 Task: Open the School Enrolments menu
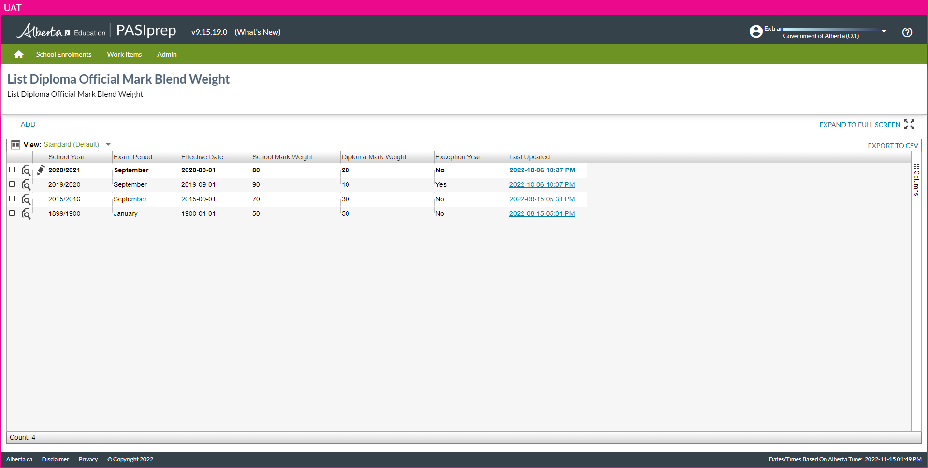pyautogui.click(x=64, y=55)
